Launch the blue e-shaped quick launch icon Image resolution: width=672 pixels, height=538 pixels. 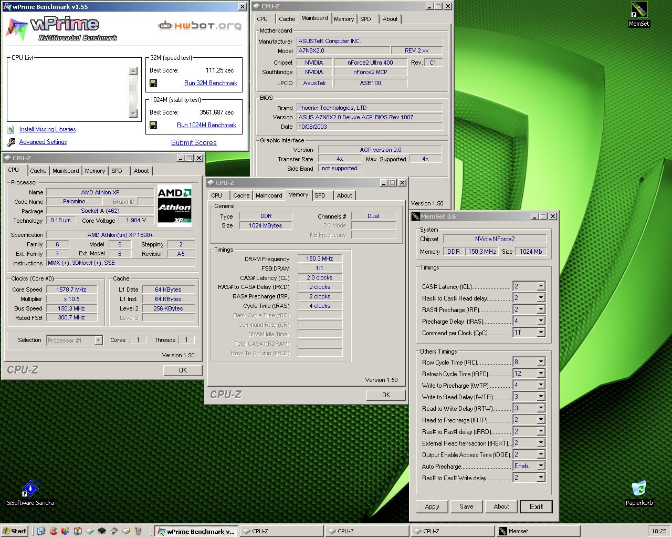pos(41,531)
